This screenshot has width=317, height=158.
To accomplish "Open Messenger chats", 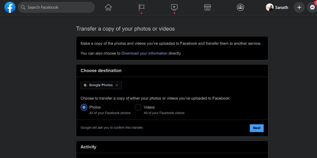I will coord(313,7).
